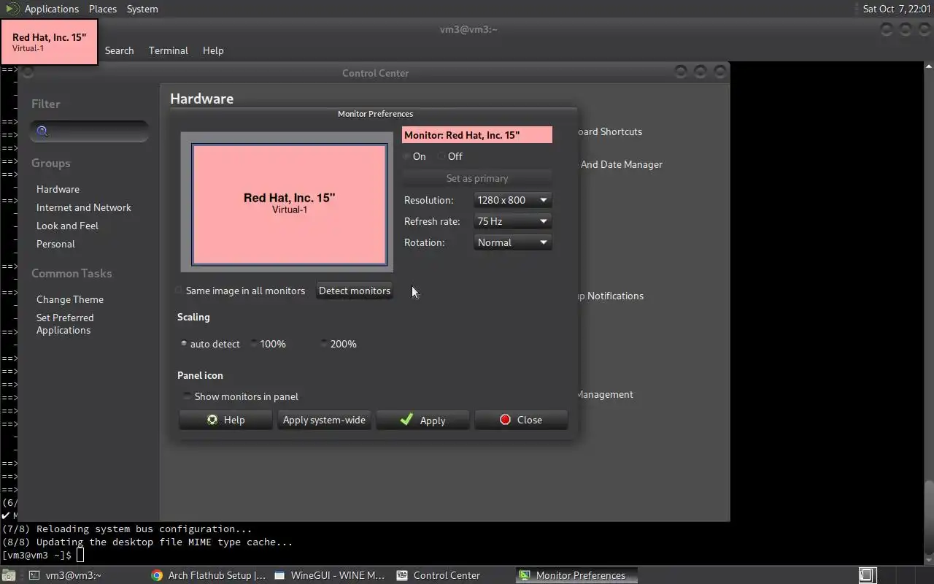Viewport: 934px width, 584px height.
Task: Switch to Control Center in taskbar
Action: click(x=452, y=575)
